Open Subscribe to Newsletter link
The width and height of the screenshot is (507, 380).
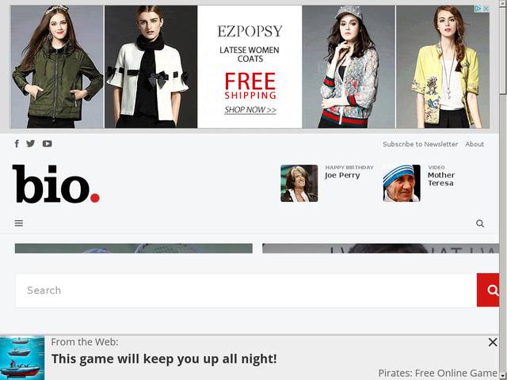[x=420, y=144]
